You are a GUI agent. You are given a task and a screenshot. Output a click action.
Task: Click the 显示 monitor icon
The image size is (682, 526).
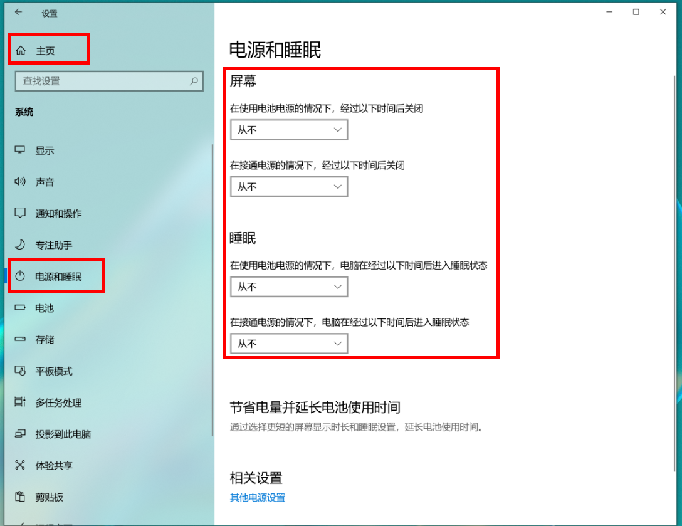(20, 150)
